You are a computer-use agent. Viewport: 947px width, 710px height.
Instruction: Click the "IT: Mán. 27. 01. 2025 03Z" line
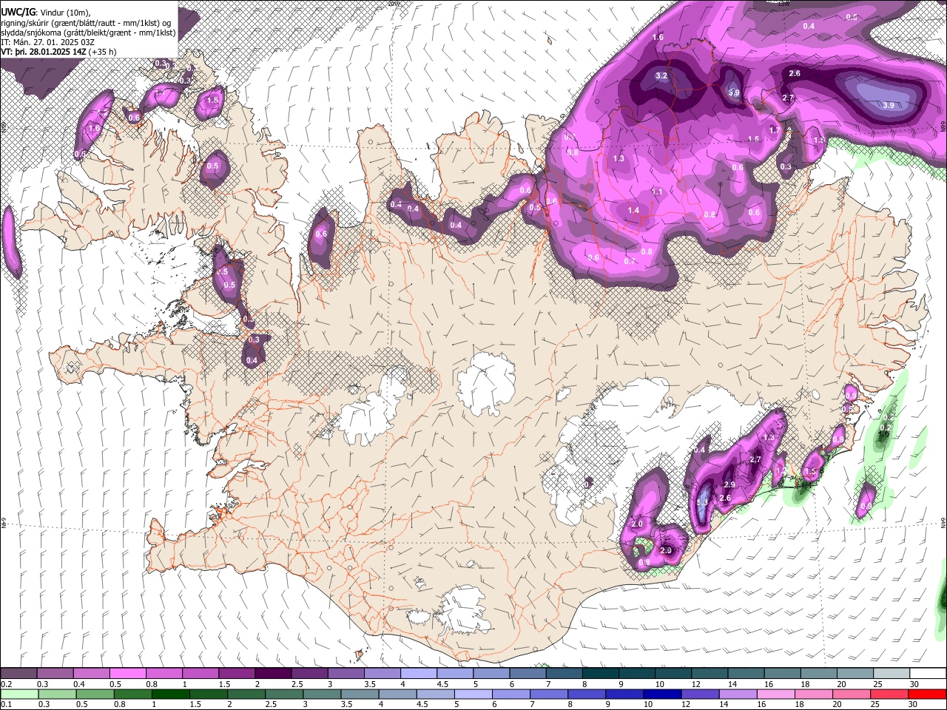pos(47,42)
